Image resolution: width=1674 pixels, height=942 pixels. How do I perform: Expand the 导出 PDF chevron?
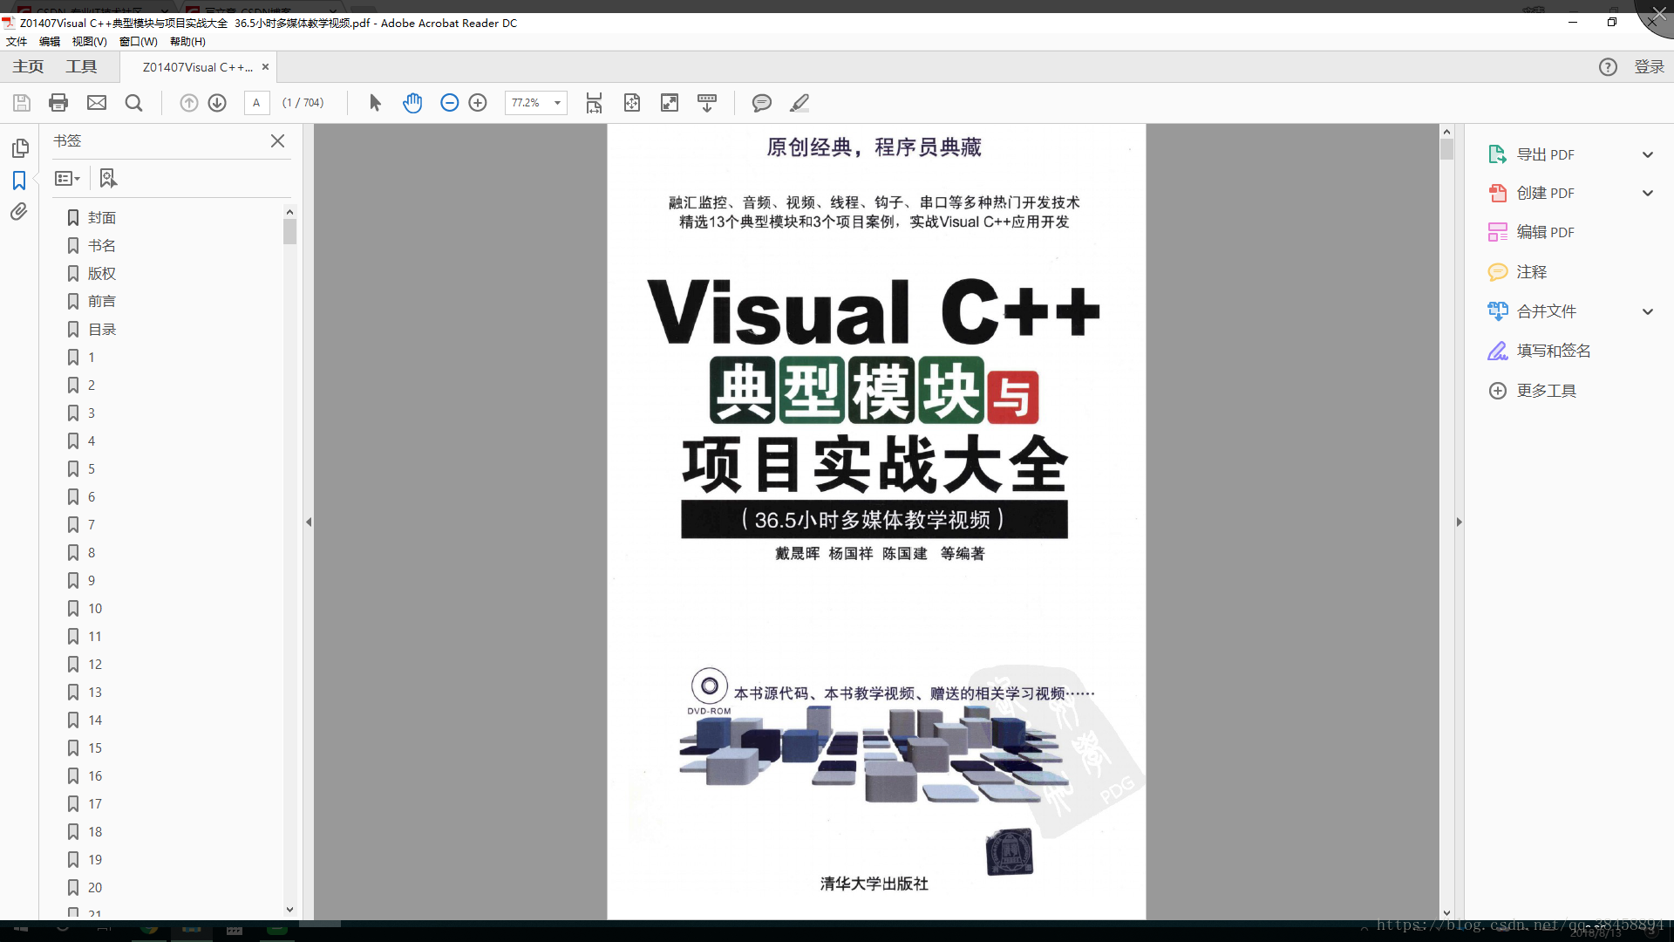1648,154
